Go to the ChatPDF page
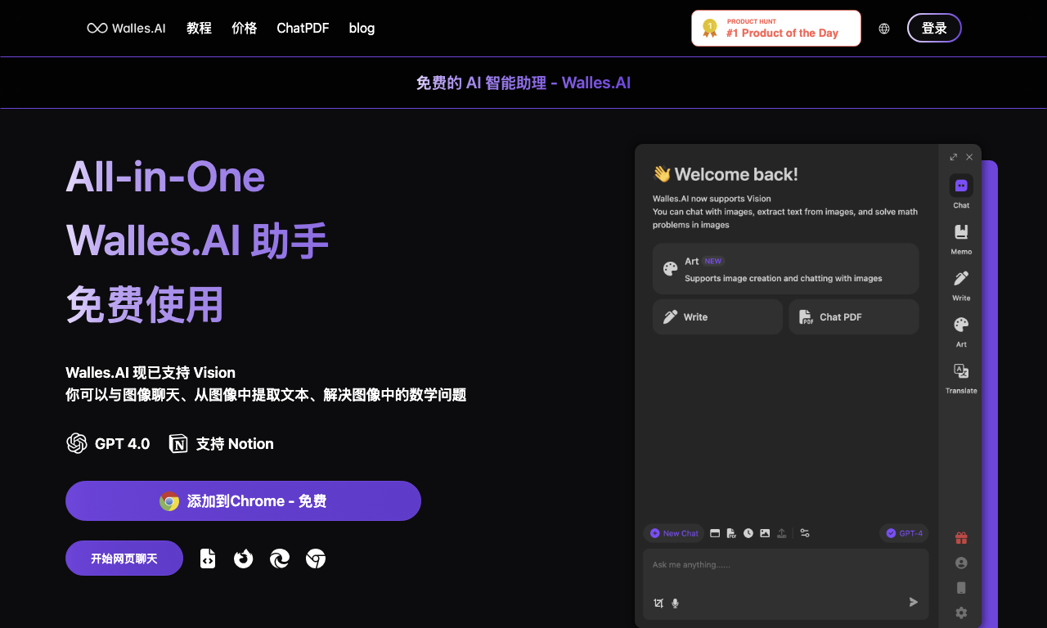This screenshot has width=1047, height=628. click(x=303, y=28)
